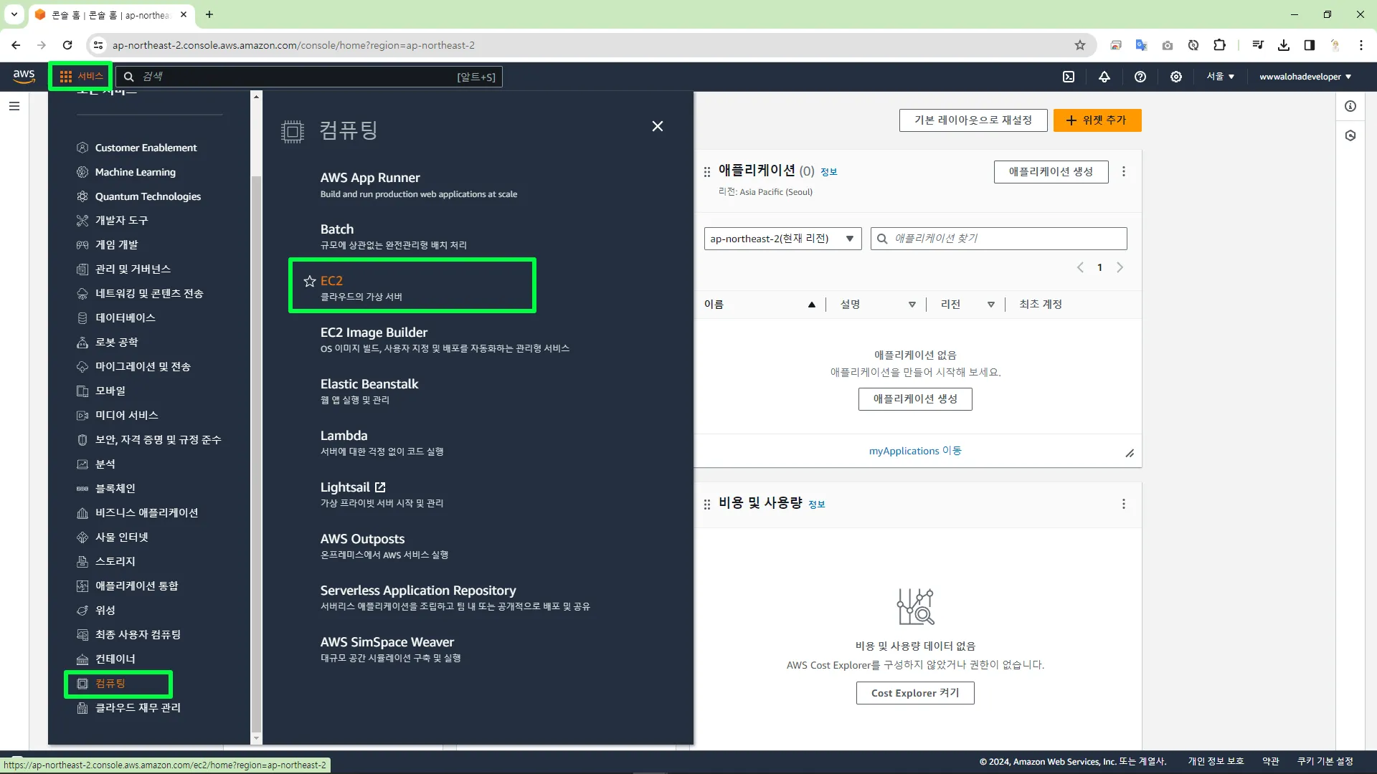This screenshot has width=1377, height=774.
Task: Open AWS CloudShell terminal icon
Action: click(1069, 77)
